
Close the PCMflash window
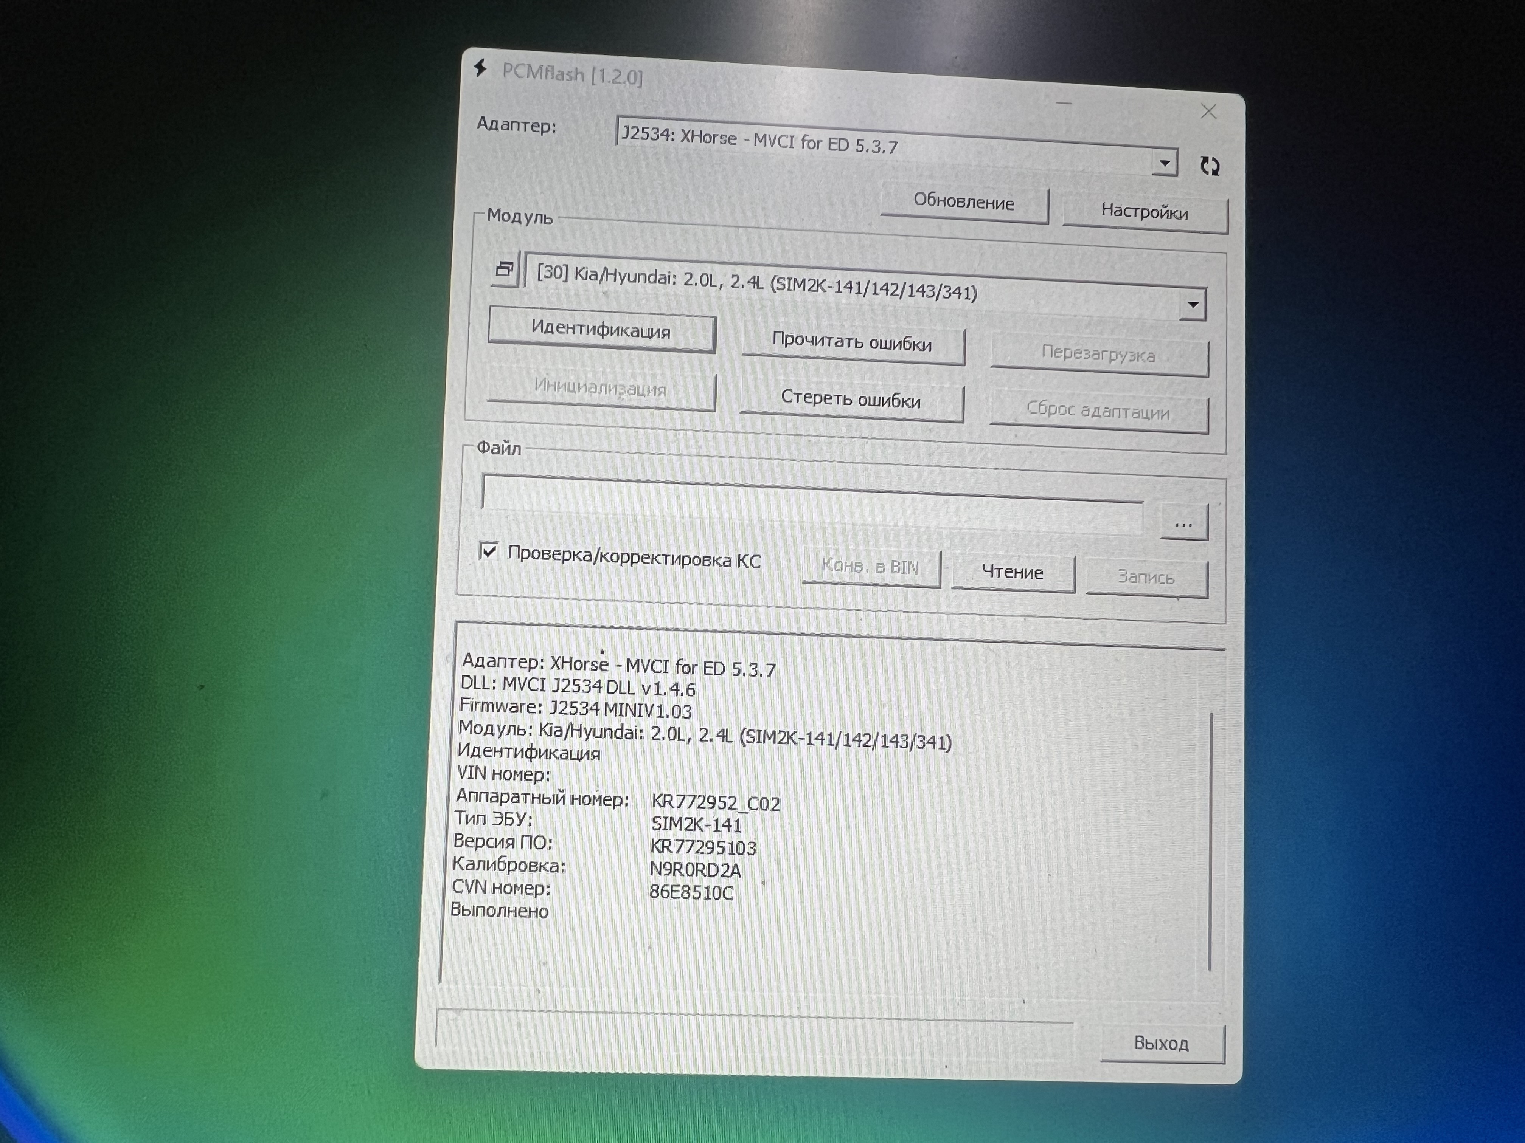pos(1208,112)
